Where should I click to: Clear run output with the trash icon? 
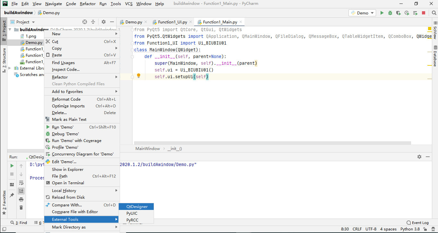click(x=21, y=208)
